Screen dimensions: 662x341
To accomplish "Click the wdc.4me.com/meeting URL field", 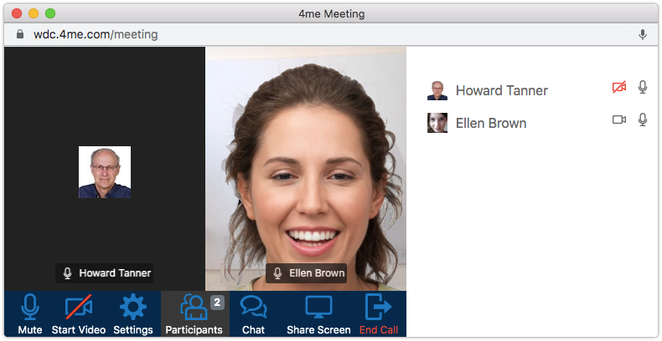I will (x=96, y=34).
